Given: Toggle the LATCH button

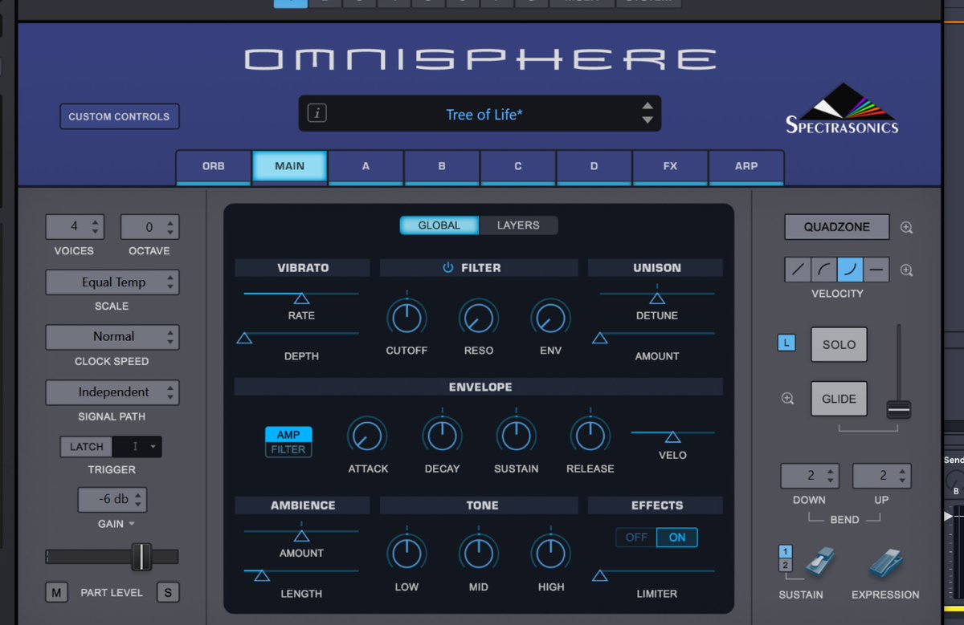Looking at the screenshot, I should (x=86, y=447).
